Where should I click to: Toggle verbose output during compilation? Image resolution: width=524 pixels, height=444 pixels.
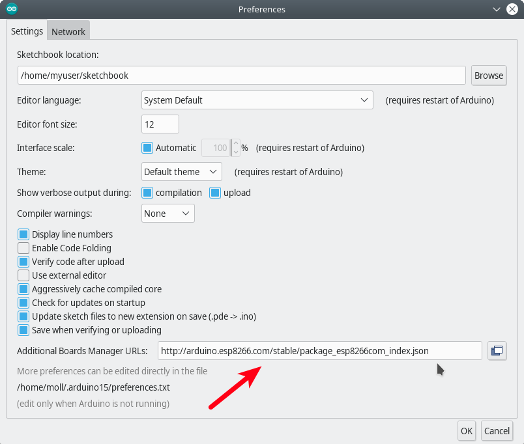147,193
